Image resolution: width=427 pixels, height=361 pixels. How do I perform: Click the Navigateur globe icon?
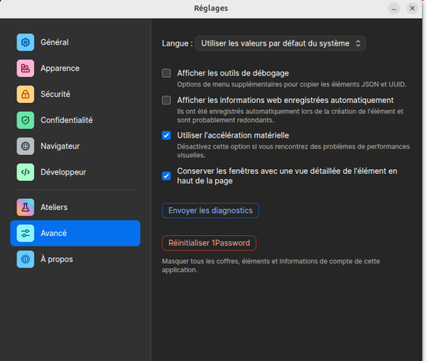25,146
